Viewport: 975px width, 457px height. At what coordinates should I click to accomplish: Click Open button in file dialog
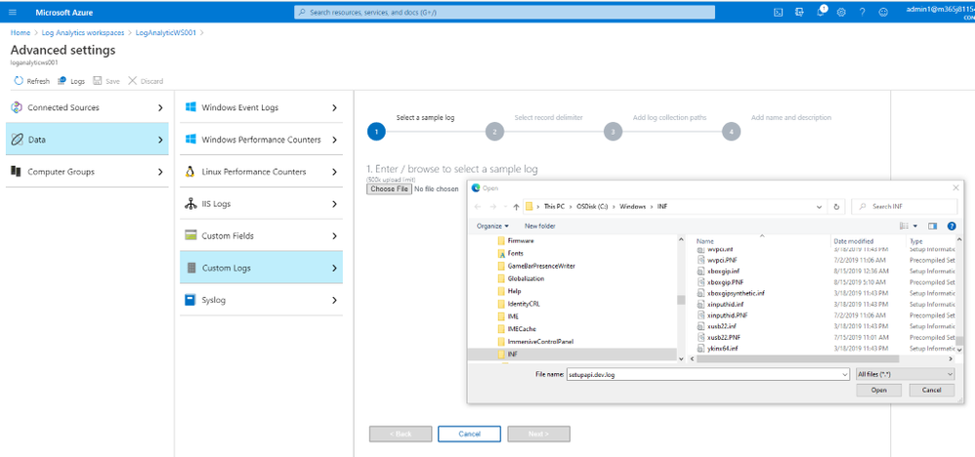tap(878, 391)
